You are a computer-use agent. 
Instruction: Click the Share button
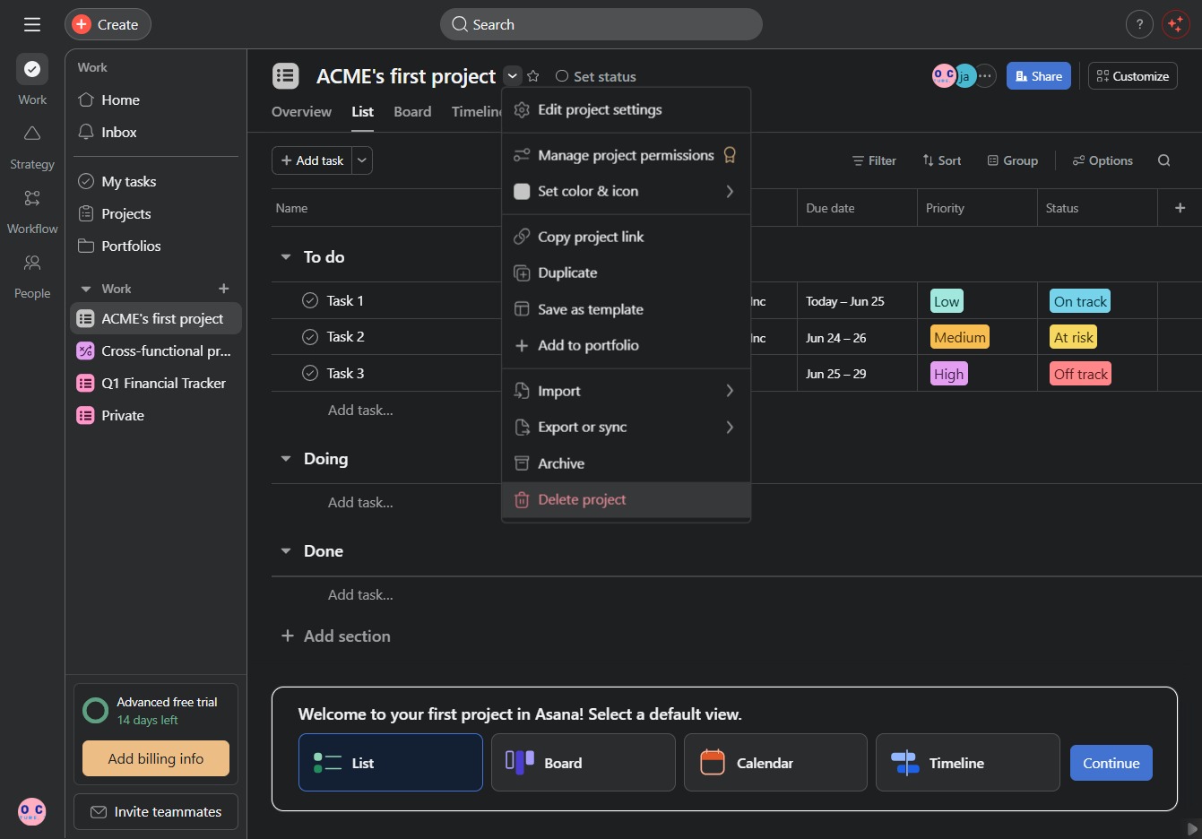point(1039,76)
